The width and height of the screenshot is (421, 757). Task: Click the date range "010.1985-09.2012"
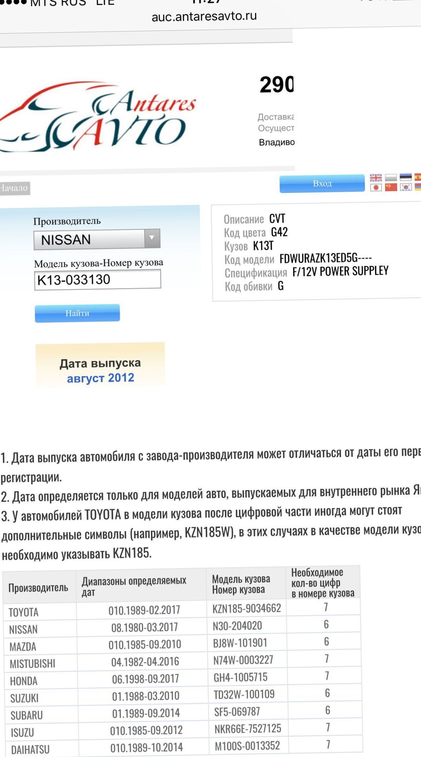(146, 730)
